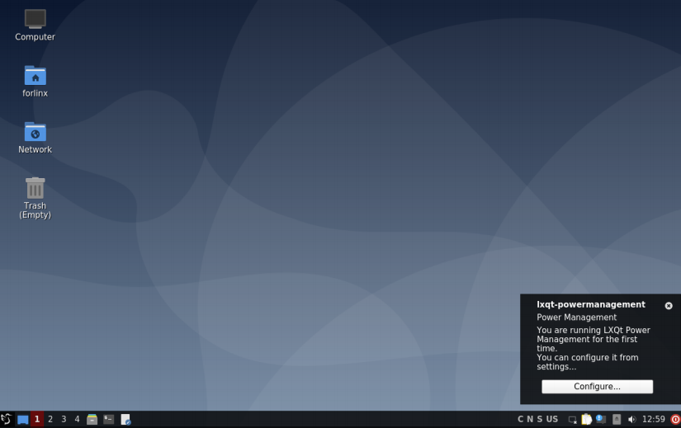Select the Network desktop icon
This screenshot has width=681, height=428.
[x=35, y=138]
